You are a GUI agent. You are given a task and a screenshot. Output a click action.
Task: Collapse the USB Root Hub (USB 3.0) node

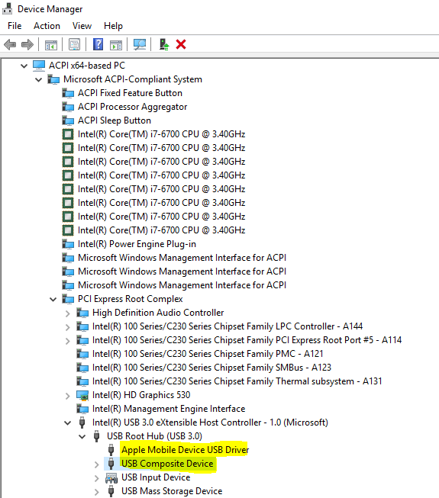(82, 436)
